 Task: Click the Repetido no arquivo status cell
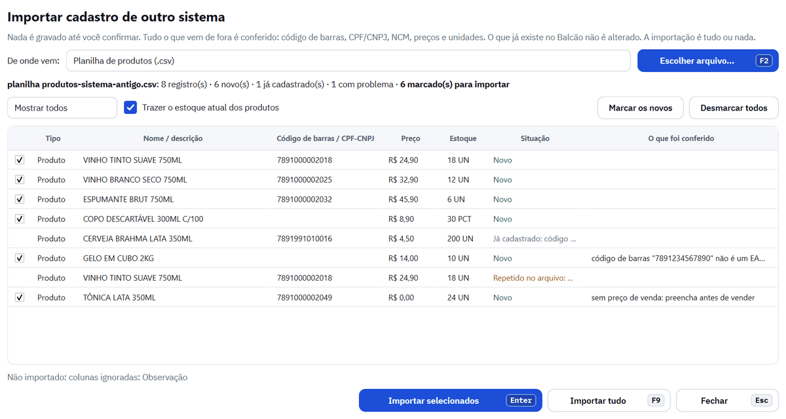point(533,278)
